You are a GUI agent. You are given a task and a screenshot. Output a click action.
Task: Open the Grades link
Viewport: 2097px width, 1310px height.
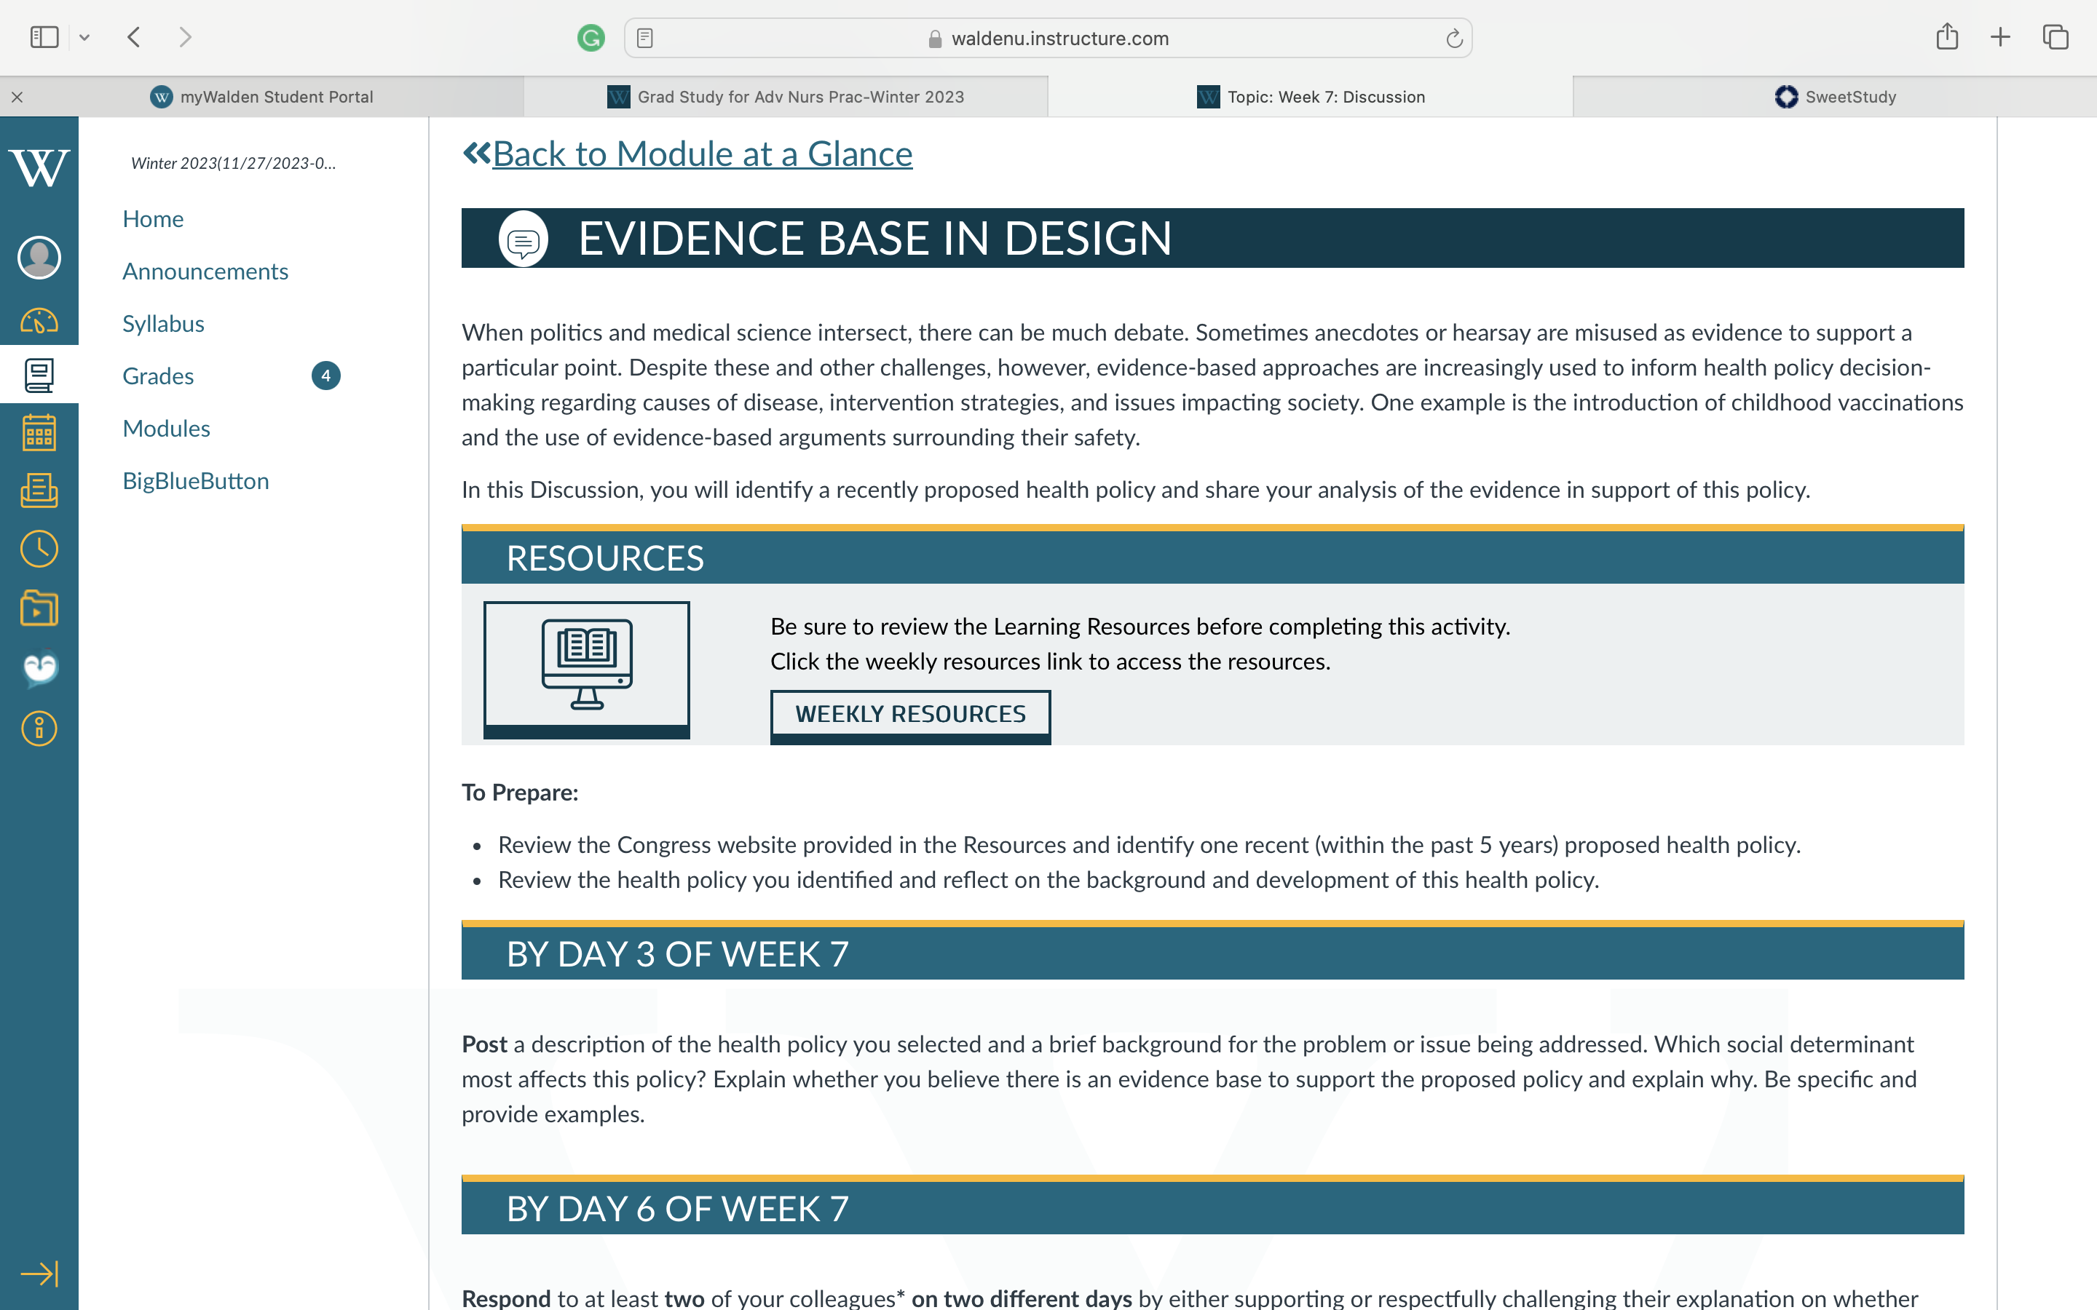[159, 376]
